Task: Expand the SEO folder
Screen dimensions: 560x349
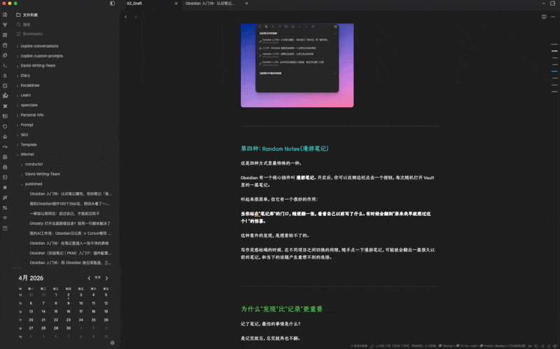Action: tap(24, 135)
